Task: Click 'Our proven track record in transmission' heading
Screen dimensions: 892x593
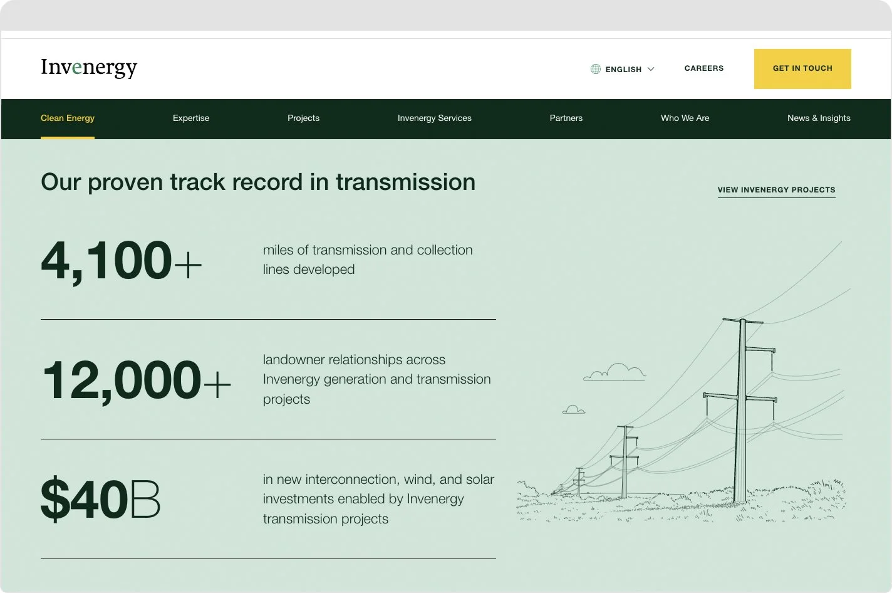Action: [258, 182]
